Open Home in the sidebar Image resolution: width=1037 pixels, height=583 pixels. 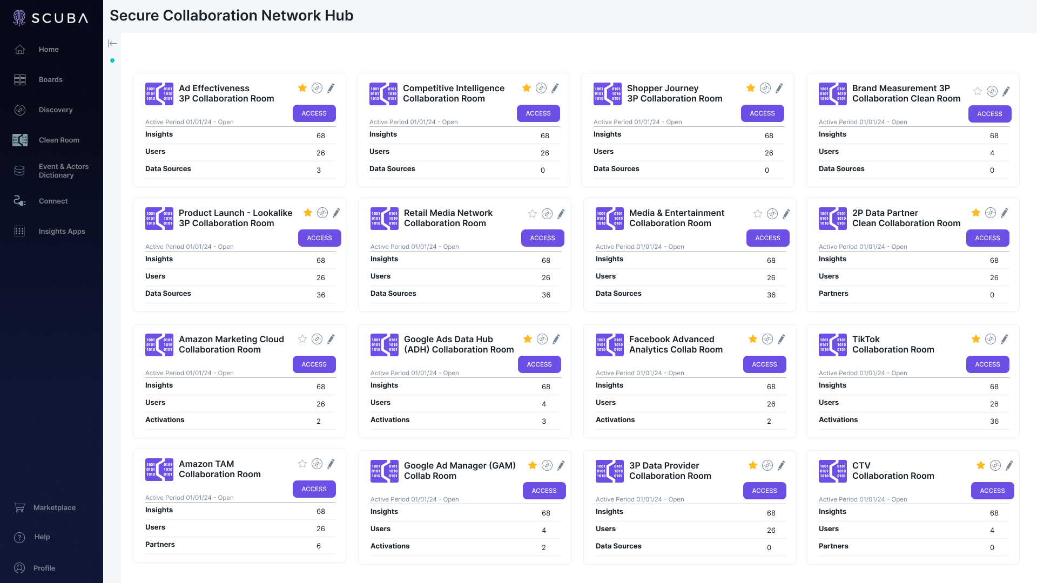(x=49, y=49)
